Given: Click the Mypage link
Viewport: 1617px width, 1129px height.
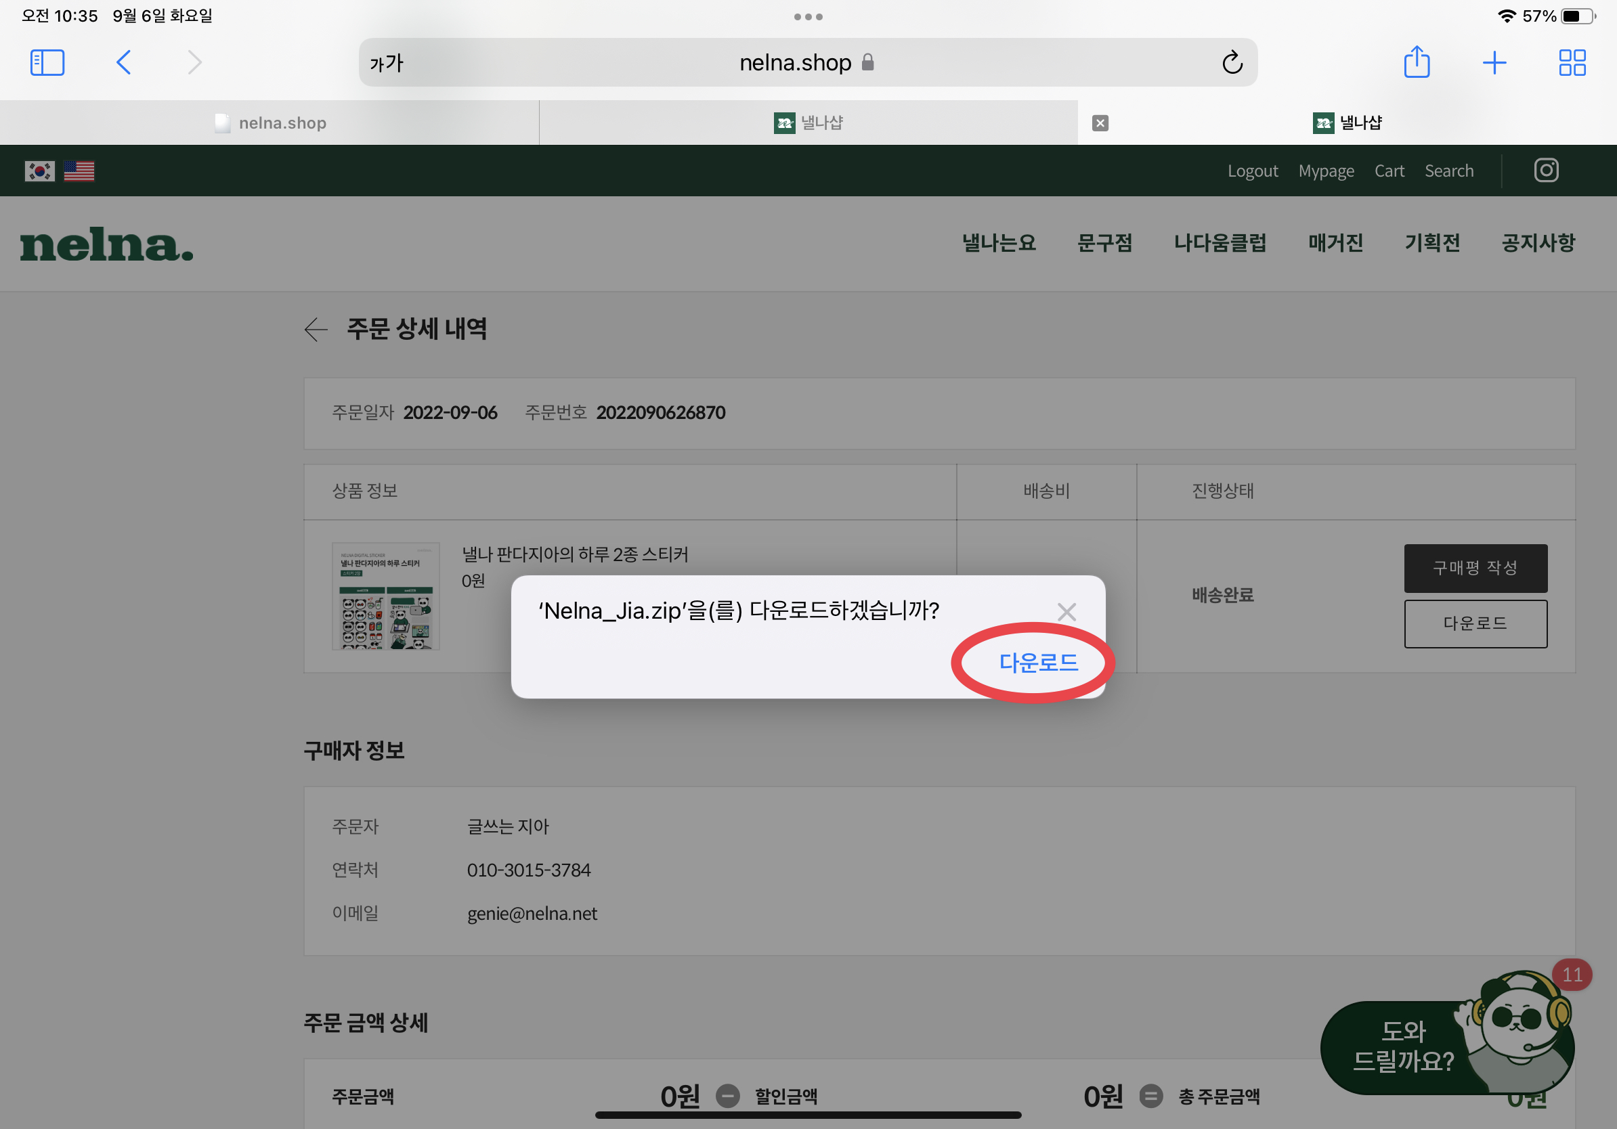Looking at the screenshot, I should 1325,171.
